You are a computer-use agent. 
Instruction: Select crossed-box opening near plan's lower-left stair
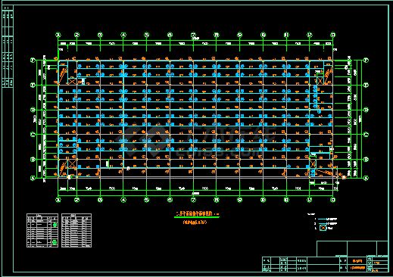(72, 163)
